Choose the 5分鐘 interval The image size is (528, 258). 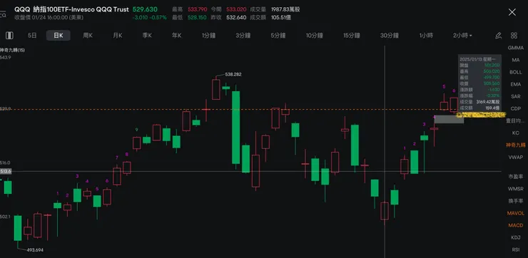(278, 36)
